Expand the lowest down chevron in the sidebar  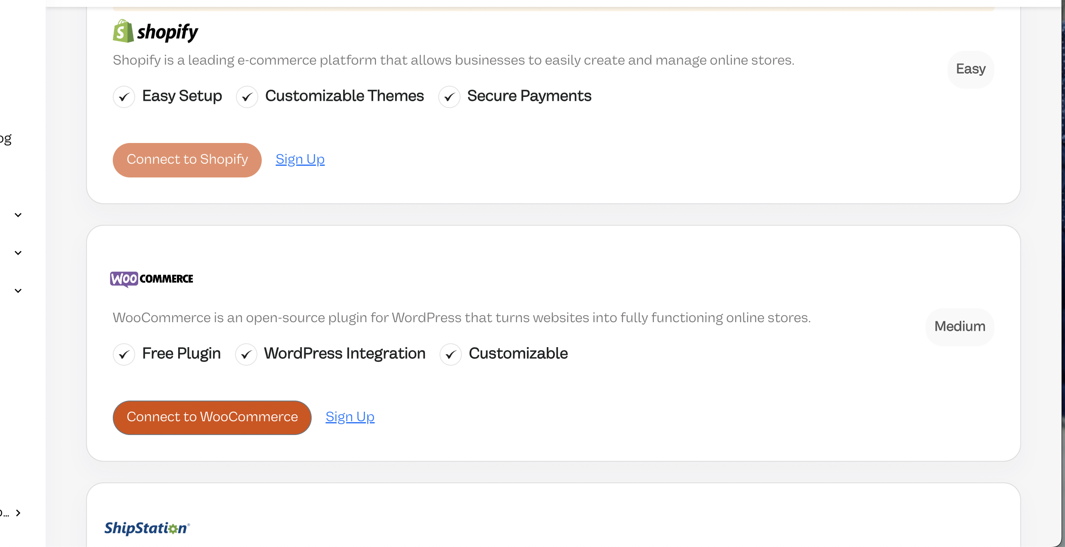(18, 291)
